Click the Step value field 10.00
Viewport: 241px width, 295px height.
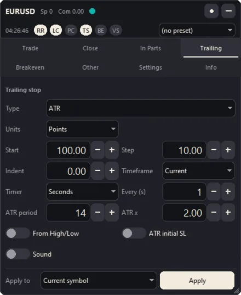(x=184, y=150)
